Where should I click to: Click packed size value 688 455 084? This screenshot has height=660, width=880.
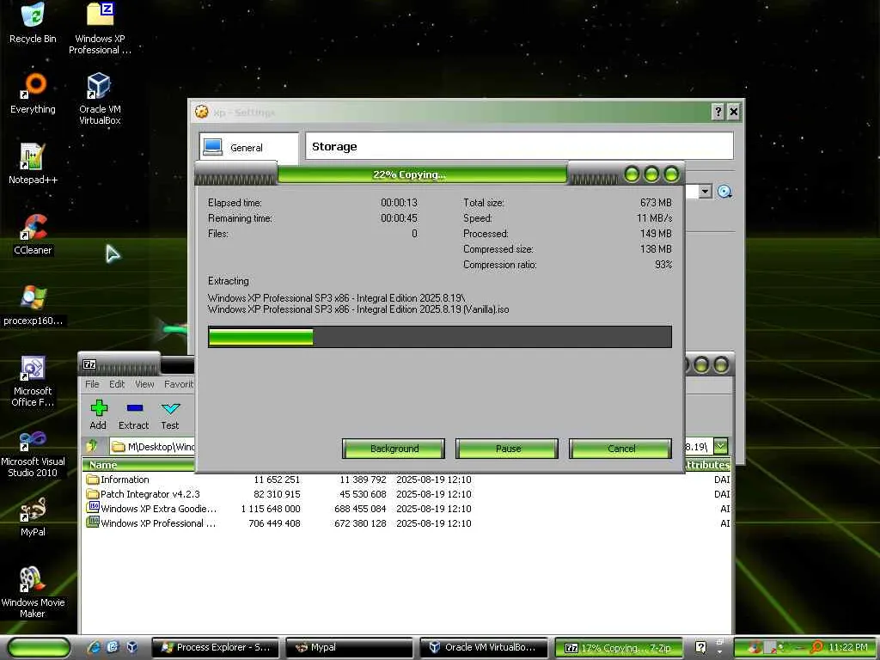tap(360, 509)
